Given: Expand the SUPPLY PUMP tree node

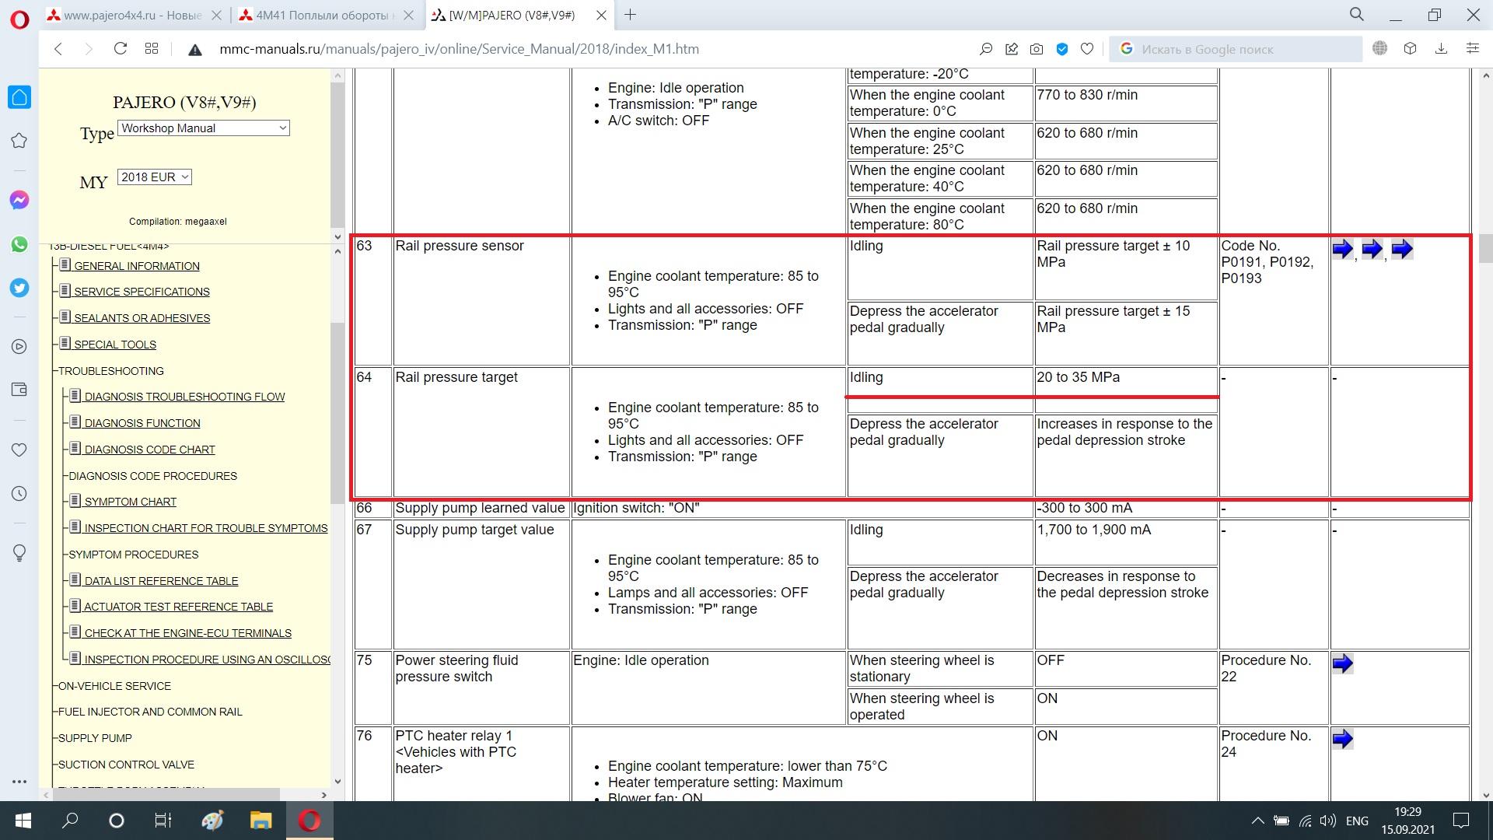Looking at the screenshot, I should (x=95, y=738).
